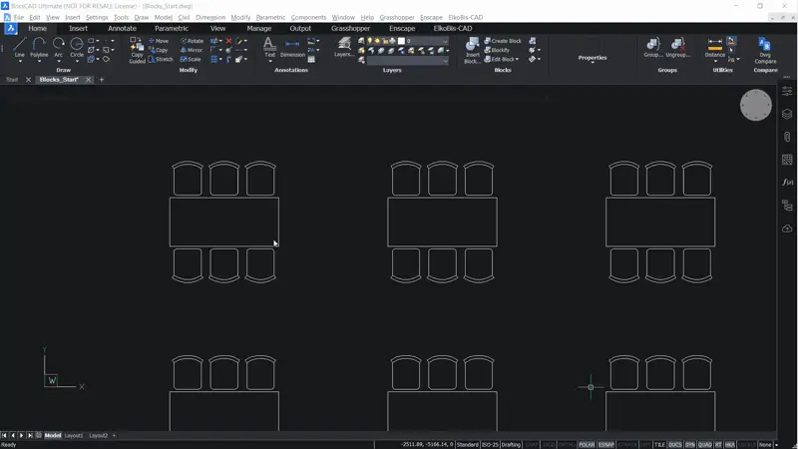The width and height of the screenshot is (798, 449).
Task: Switch to the Annotate ribbon tab
Action: 122,29
